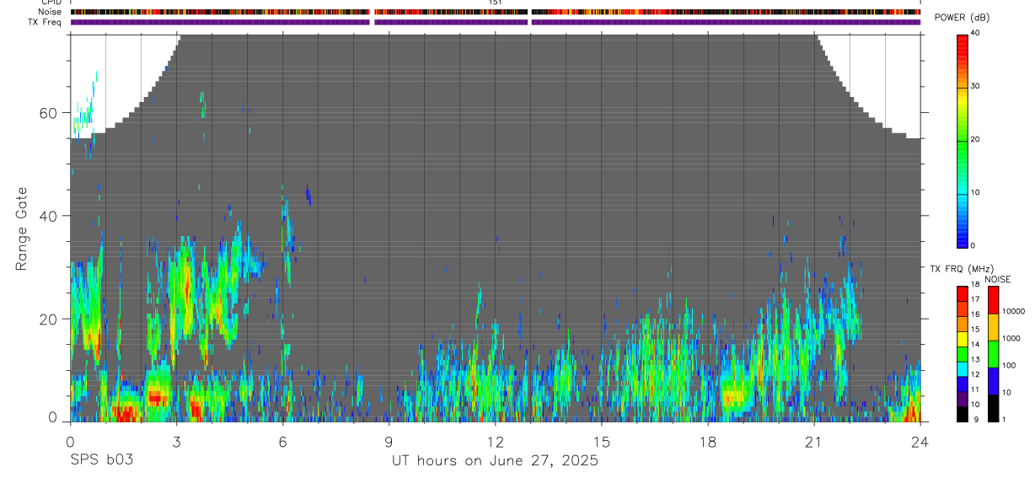1035x478 pixels.
Task: Click the TX Freq strip label at top
Action: click(x=46, y=22)
